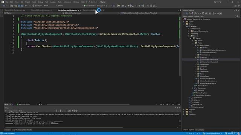Click the Open File toolbar icon
The image size is (241, 135).
point(16,6)
